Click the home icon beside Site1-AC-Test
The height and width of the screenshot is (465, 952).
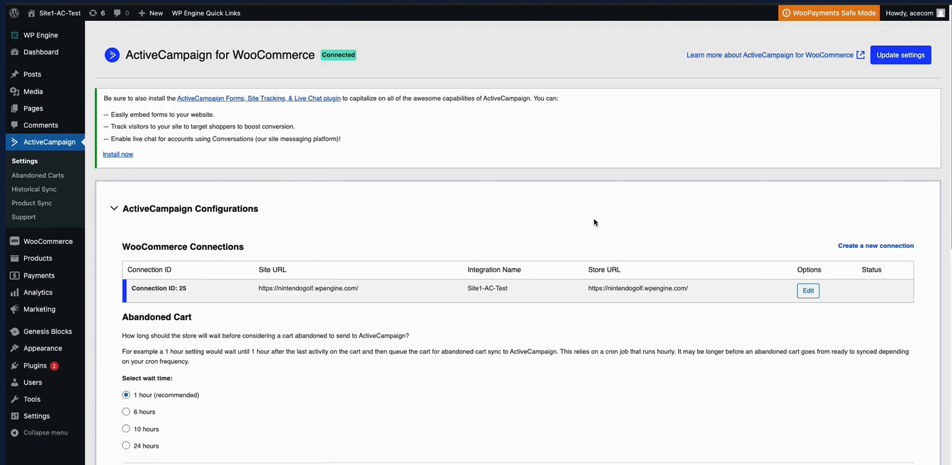tap(31, 13)
